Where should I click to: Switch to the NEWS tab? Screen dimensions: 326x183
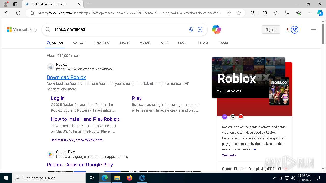pyautogui.click(x=182, y=43)
